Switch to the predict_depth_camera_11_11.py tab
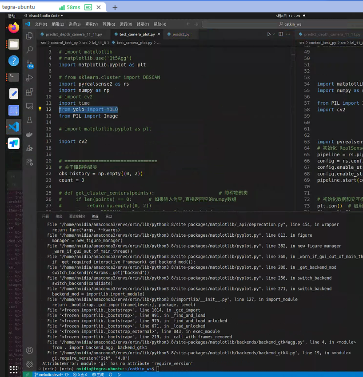Screen dimensions: 363x377 (74, 34)
